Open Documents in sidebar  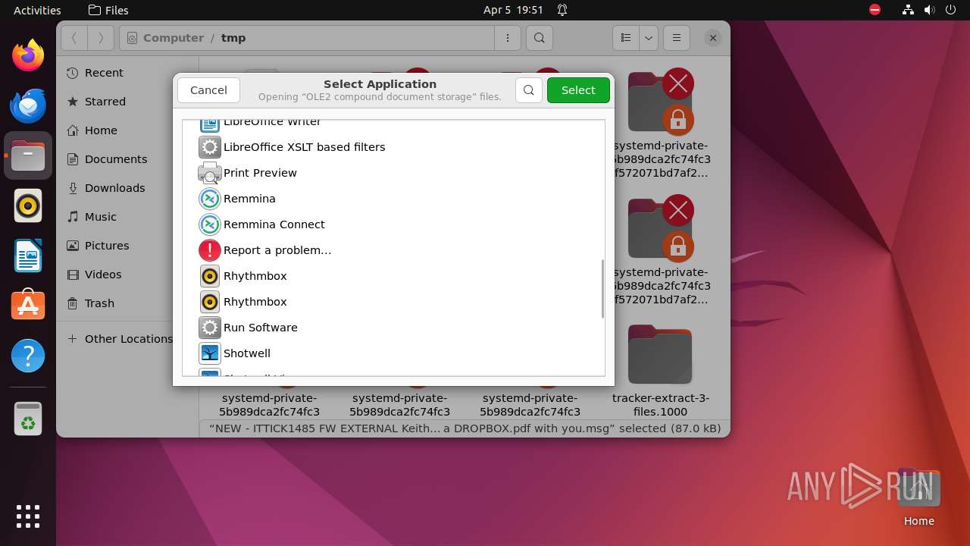coord(116,159)
